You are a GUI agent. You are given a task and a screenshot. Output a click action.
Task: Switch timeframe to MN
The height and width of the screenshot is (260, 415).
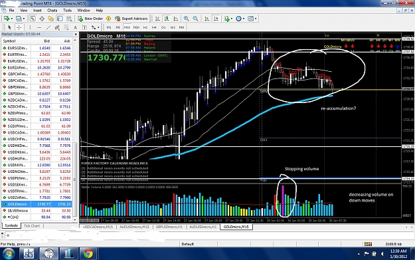(x=181, y=27)
